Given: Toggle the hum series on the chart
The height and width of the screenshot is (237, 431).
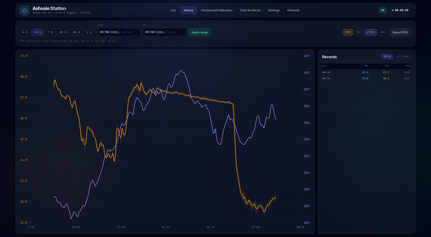Looking at the screenshot, I should 359,32.
